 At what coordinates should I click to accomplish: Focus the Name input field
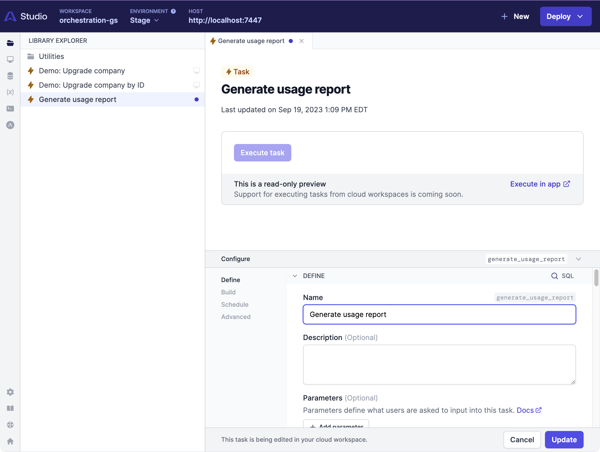440,314
